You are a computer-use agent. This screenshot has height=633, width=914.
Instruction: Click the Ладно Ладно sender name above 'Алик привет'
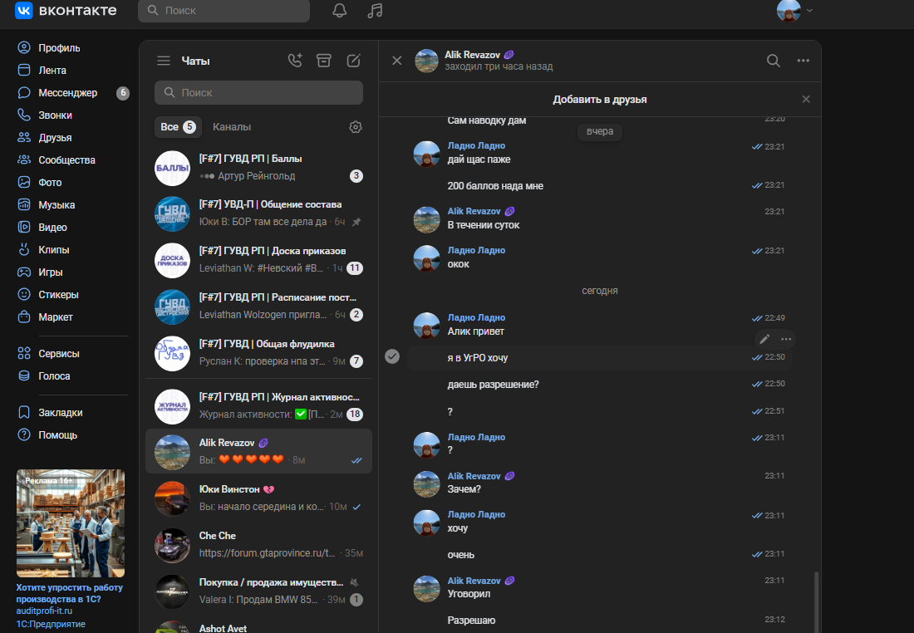(x=476, y=317)
